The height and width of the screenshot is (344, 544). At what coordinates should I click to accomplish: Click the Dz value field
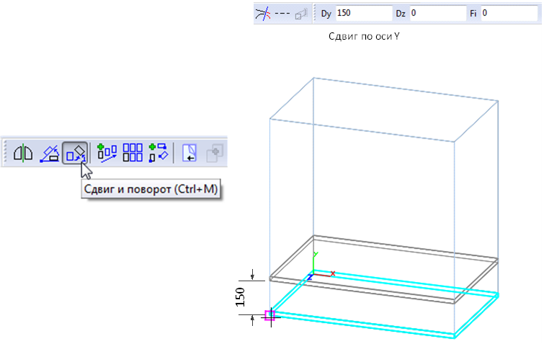coord(438,14)
